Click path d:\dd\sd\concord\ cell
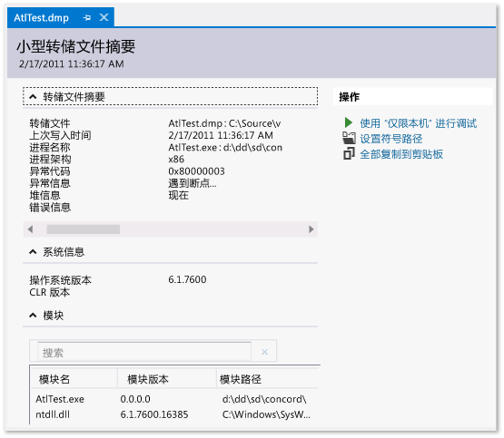Image resolution: width=504 pixels, height=438 pixels. (x=264, y=399)
